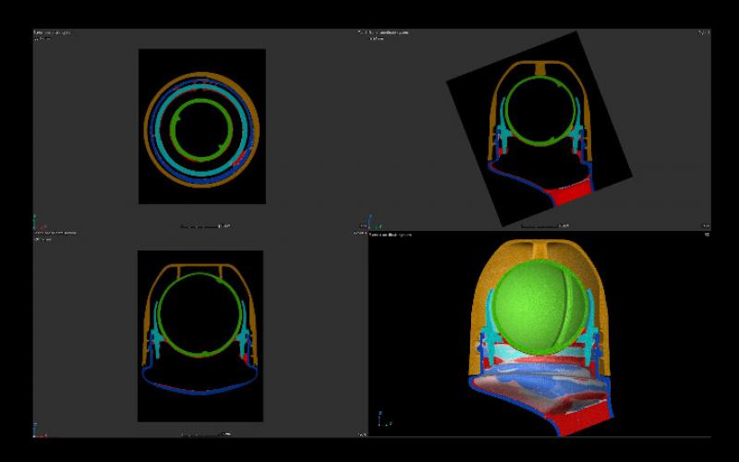Click the axis orientation triad in the top-left slice view
The width and height of the screenshot is (739, 462).
tap(37, 222)
